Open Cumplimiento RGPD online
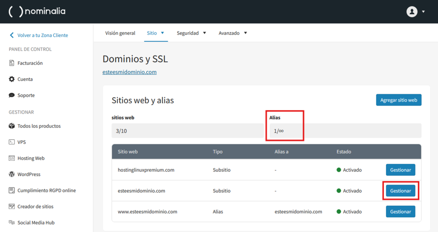Viewport: 438px width, 232px height. [47, 191]
